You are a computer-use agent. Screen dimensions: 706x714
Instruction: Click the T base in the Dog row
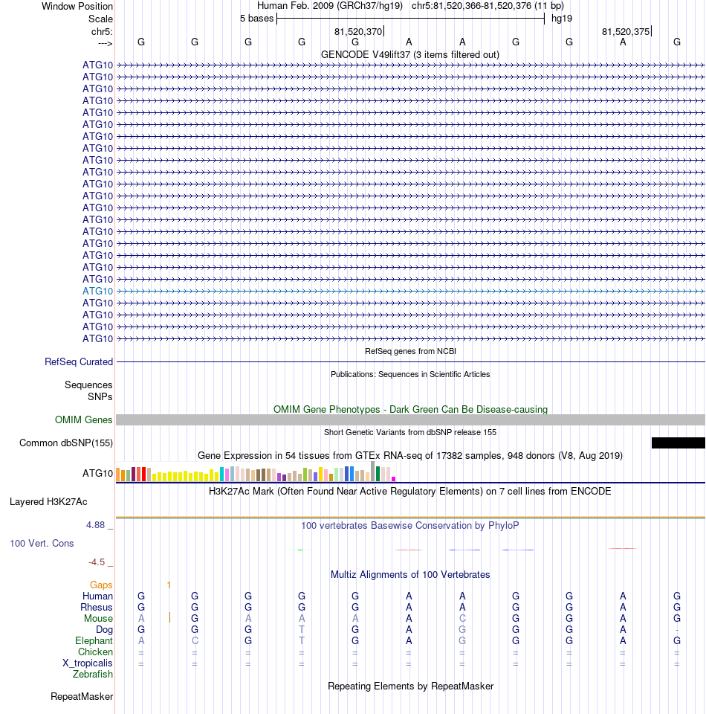coord(302,629)
